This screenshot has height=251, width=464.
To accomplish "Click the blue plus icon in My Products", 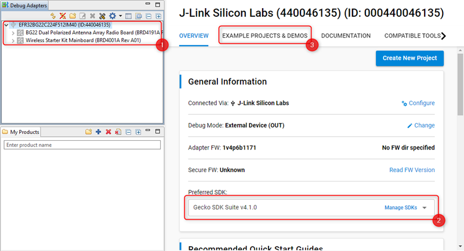I will pyautogui.click(x=99, y=132).
